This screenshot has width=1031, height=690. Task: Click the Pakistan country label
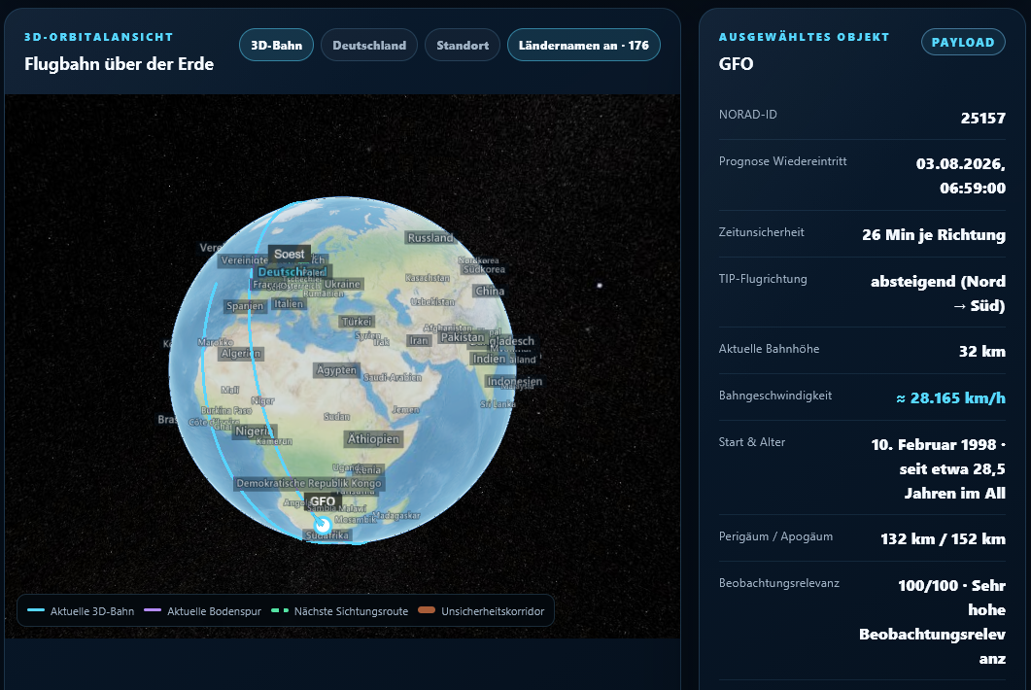[463, 337]
